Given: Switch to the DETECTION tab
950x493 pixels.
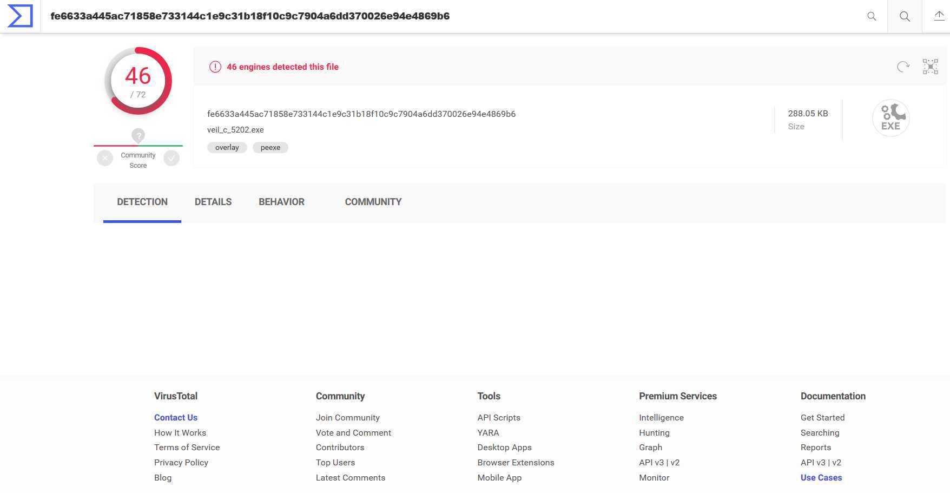Looking at the screenshot, I should (142, 202).
